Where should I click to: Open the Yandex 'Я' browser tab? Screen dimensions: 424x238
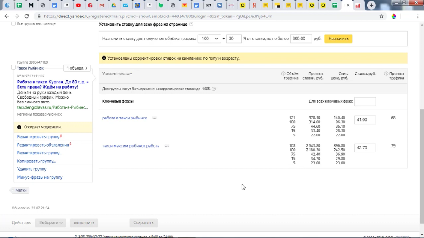click(x=255, y=5)
